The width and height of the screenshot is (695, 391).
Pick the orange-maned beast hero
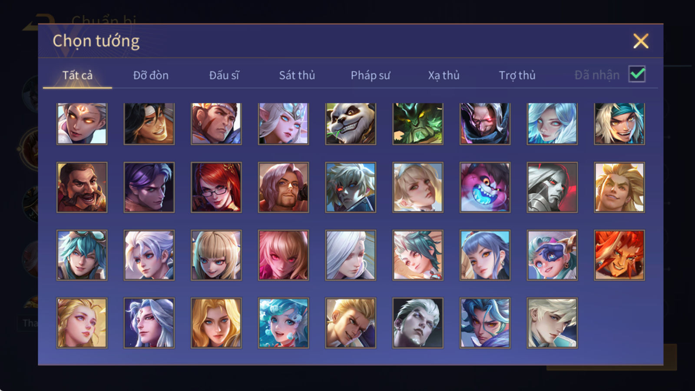pyautogui.click(x=619, y=255)
